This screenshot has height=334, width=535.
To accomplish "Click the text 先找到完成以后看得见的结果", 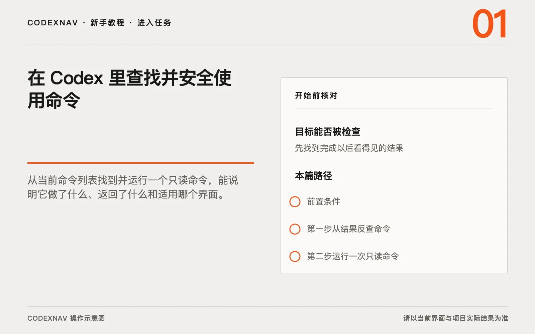I will tap(349, 148).
